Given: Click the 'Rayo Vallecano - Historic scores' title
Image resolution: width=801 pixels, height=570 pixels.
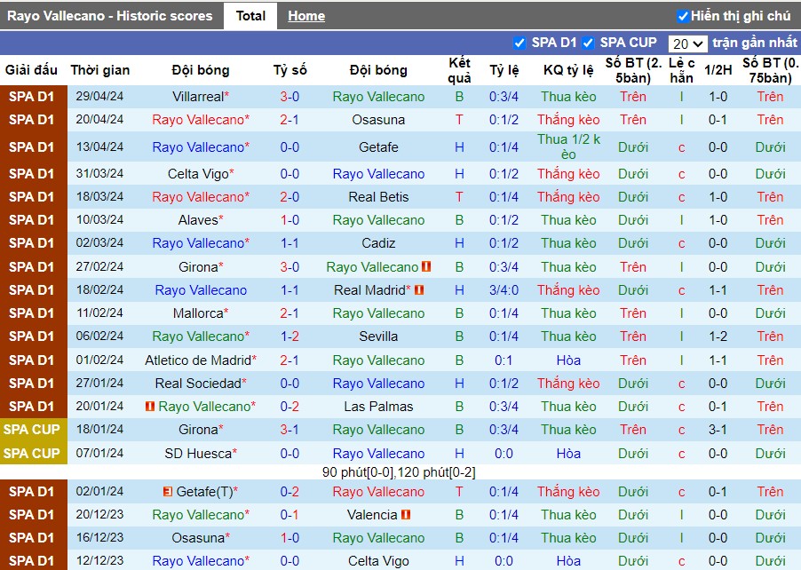Looking at the screenshot, I should pos(110,16).
